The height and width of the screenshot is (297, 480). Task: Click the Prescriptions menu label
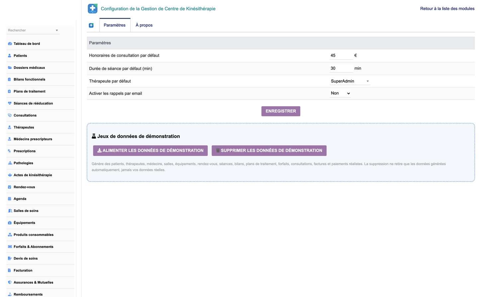(25, 151)
